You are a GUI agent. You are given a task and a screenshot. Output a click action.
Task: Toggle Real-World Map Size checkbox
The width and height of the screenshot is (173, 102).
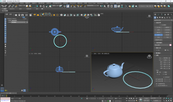click(156, 86)
